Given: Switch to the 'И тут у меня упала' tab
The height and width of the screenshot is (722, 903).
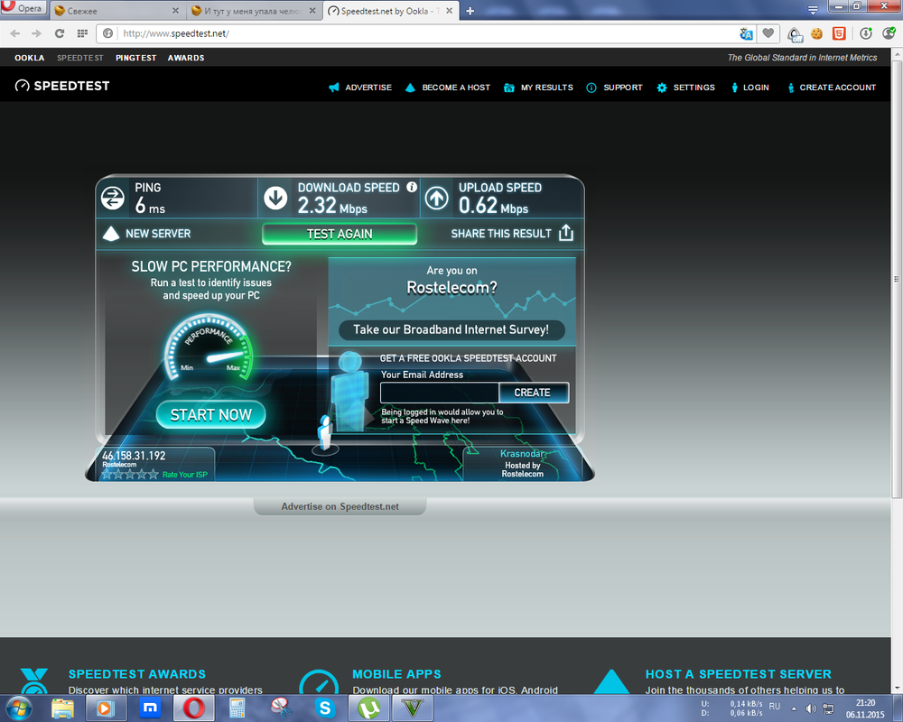Looking at the screenshot, I should coord(254,11).
